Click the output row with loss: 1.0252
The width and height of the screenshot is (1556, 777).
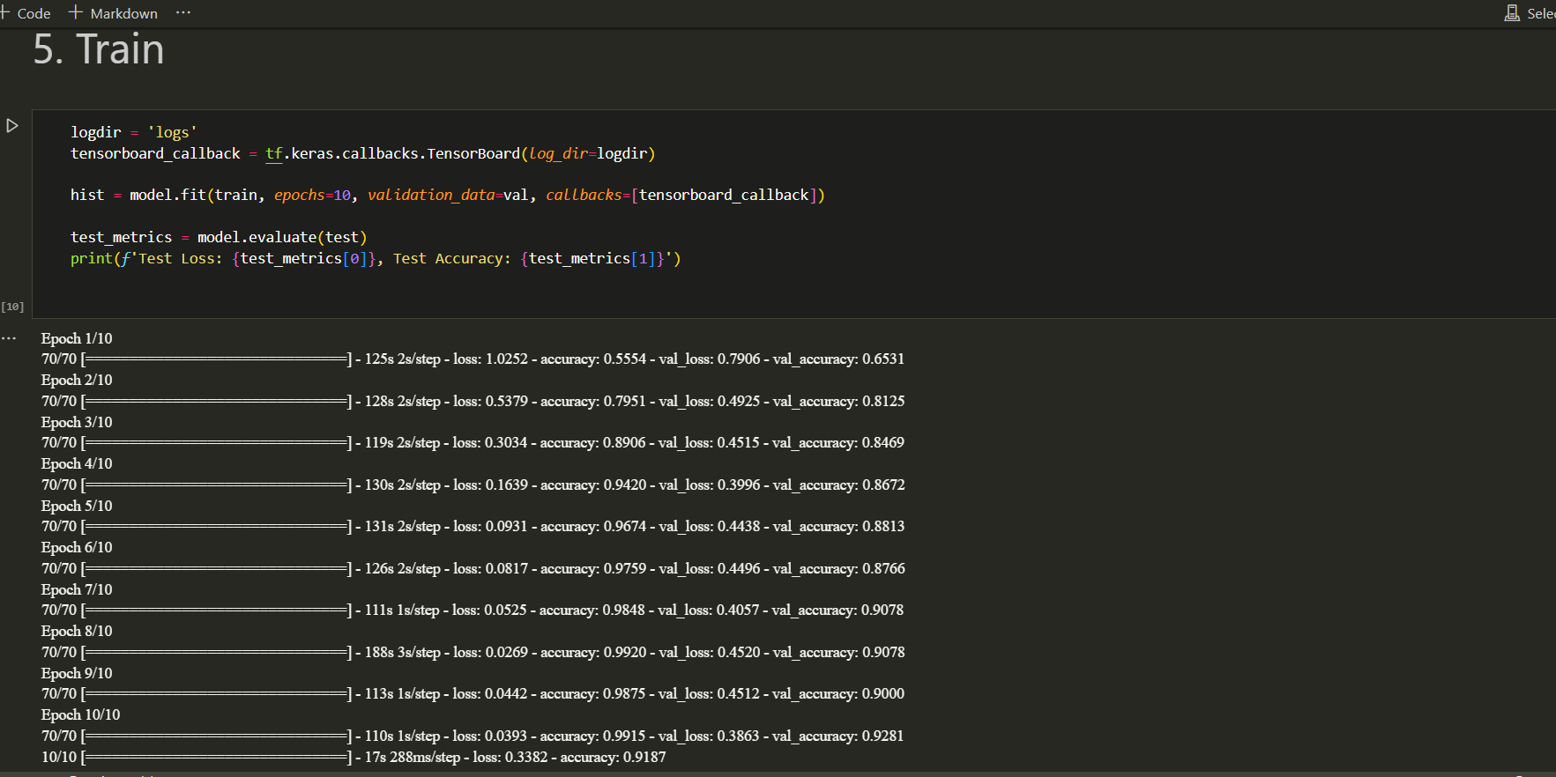click(x=473, y=359)
